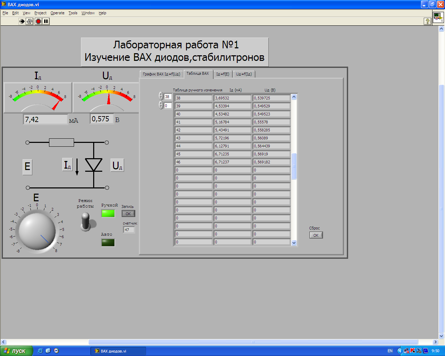Click the table vertical scrollbar thumb

294,166
